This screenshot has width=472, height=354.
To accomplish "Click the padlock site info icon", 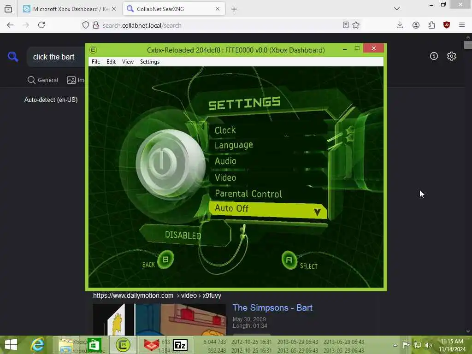I will tap(96, 25).
